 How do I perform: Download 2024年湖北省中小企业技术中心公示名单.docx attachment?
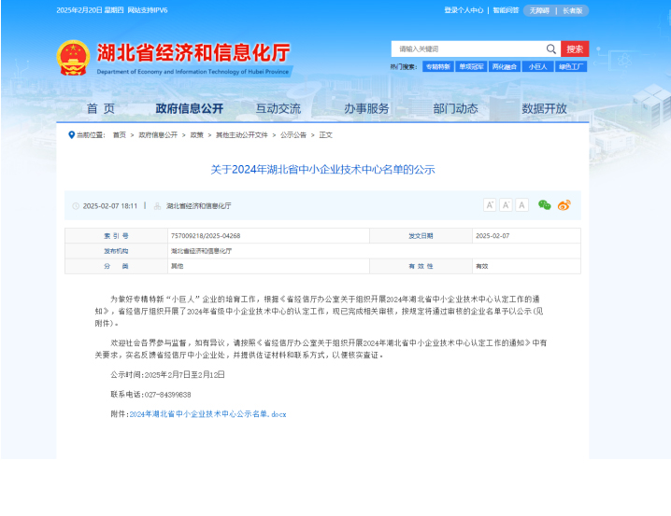[207, 413]
